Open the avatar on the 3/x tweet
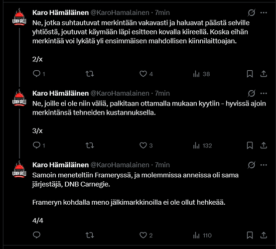The height and width of the screenshot is (249, 276). [19, 98]
